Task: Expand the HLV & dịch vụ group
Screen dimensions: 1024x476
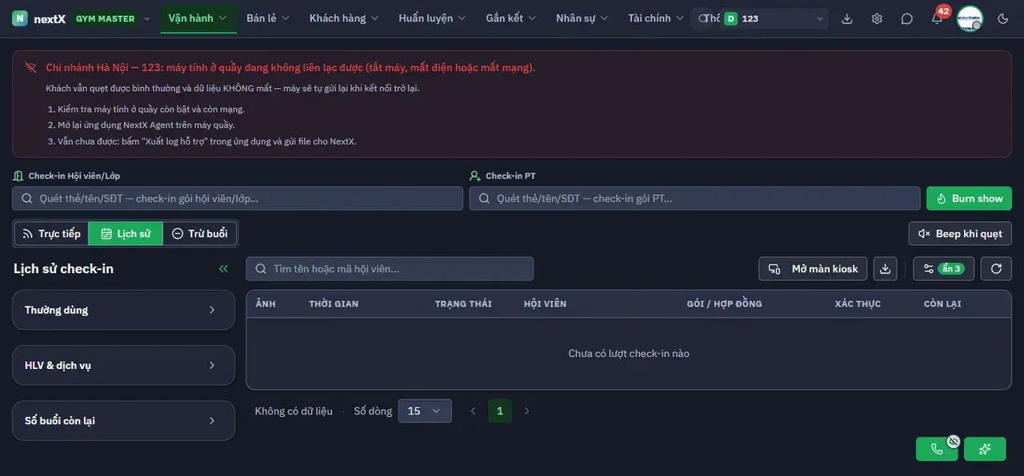Action: 123,366
